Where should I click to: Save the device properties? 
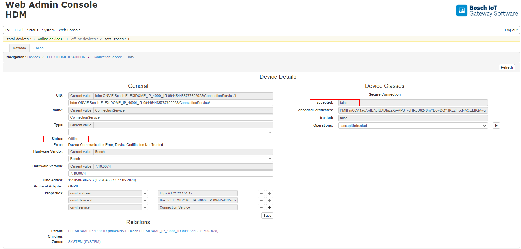pyautogui.click(x=267, y=216)
